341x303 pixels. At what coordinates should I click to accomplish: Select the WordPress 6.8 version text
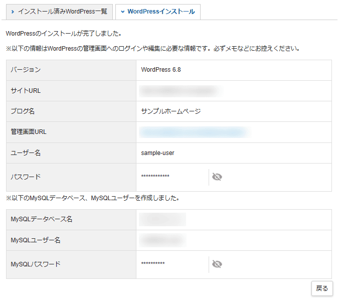point(161,70)
